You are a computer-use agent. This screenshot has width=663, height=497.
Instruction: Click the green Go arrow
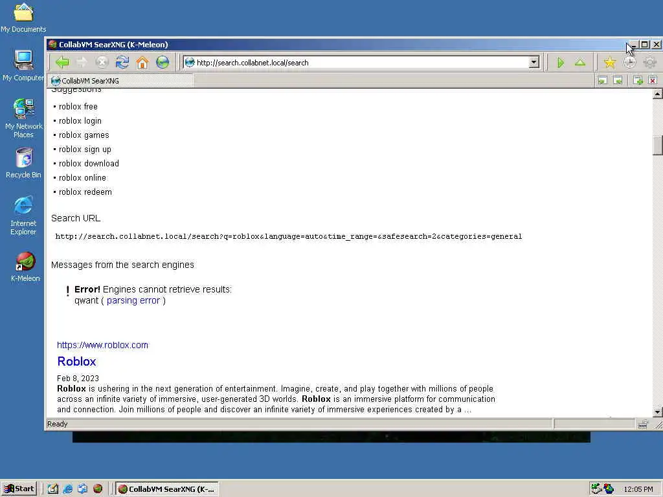561,63
